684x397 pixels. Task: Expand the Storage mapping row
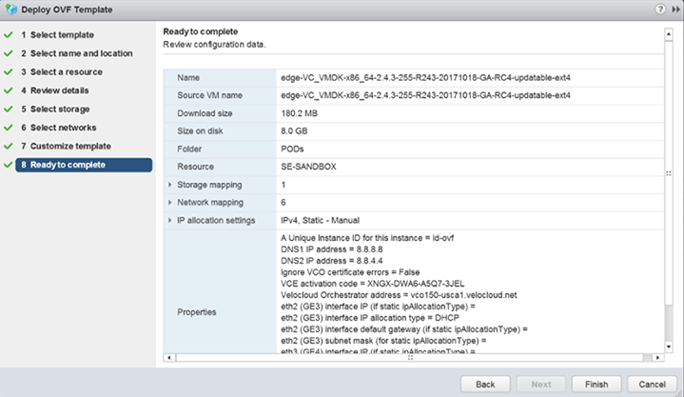click(x=170, y=185)
